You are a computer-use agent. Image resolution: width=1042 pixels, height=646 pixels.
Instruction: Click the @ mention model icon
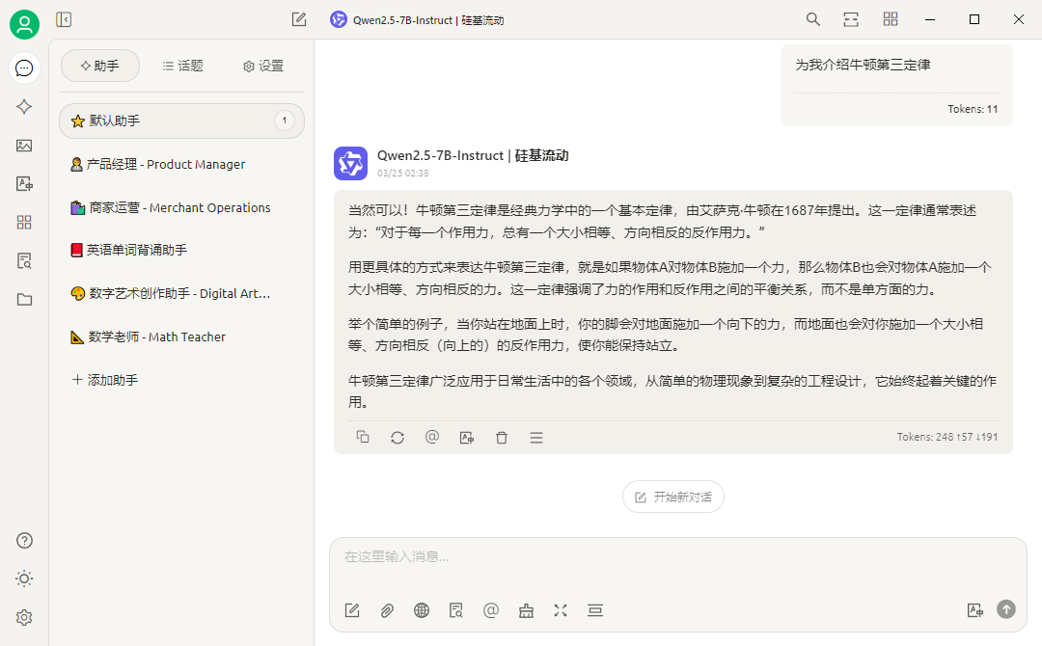491,610
